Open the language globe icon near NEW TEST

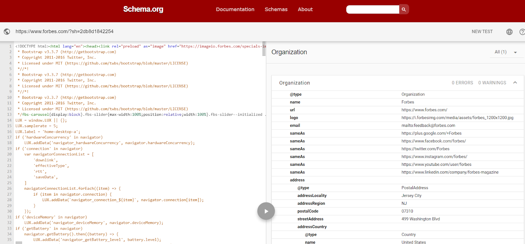[509, 32]
